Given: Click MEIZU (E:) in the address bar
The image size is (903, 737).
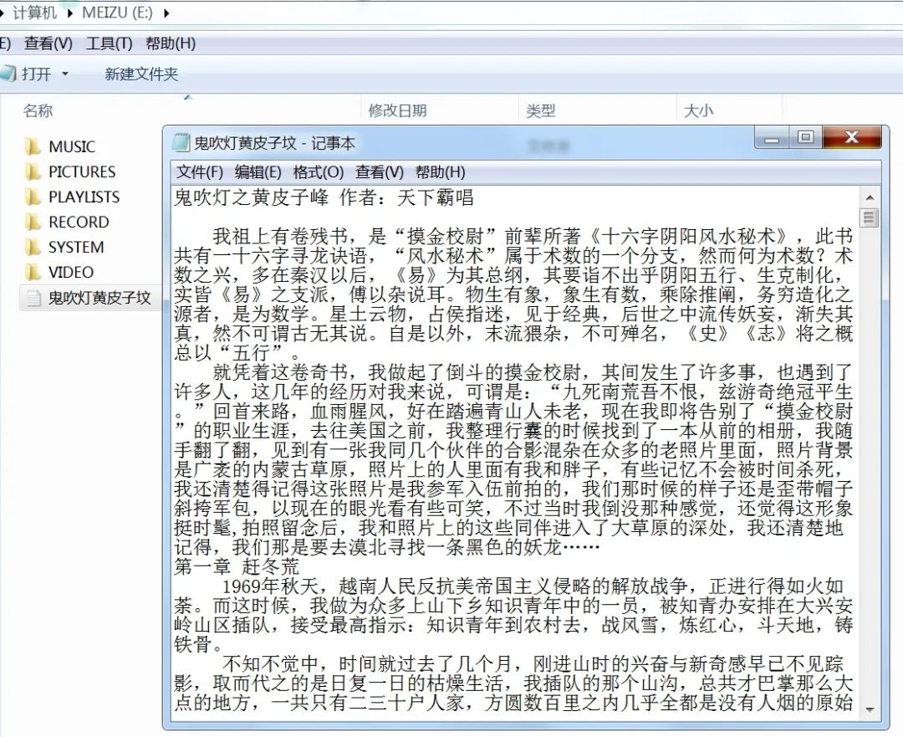Looking at the screenshot, I should click(118, 13).
